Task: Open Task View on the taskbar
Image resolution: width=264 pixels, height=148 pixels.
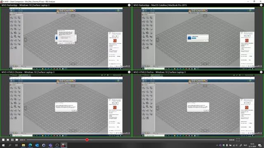Action: coord(16,145)
